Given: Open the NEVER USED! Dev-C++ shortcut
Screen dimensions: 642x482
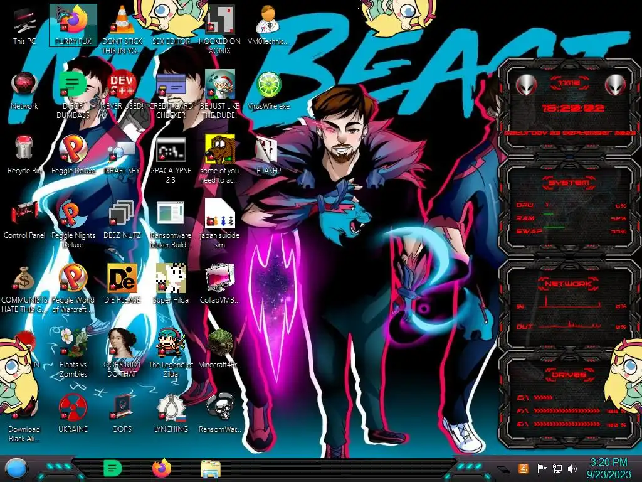Looking at the screenshot, I should [x=122, y=90].
